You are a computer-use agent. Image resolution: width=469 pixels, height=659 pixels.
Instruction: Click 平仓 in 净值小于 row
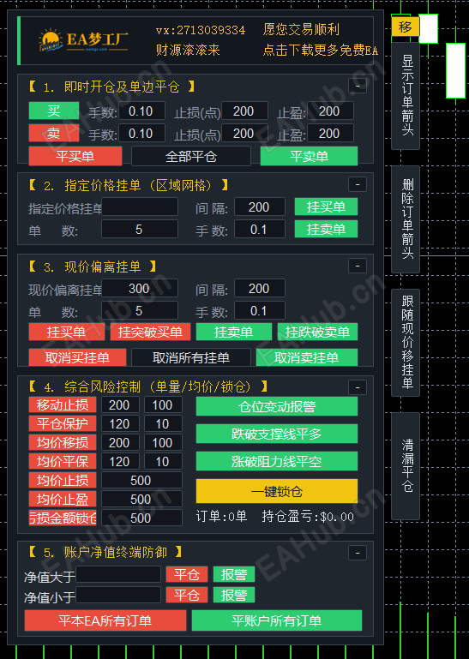tap(187, 595)
